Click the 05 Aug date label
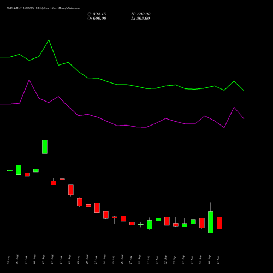This screenshot has height=273, width=273. pyautogui.click(x=9, y=260)
